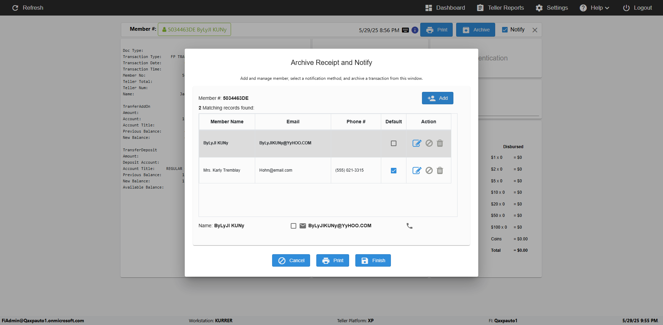Click the phone icon beside the email

[410, 226]
